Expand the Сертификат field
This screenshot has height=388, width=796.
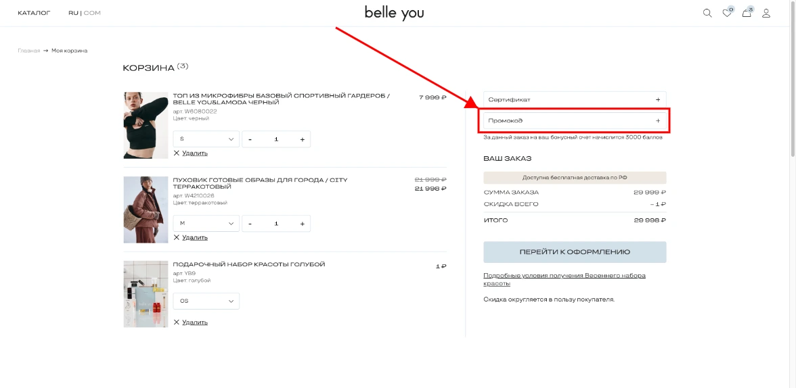point(575,100)
